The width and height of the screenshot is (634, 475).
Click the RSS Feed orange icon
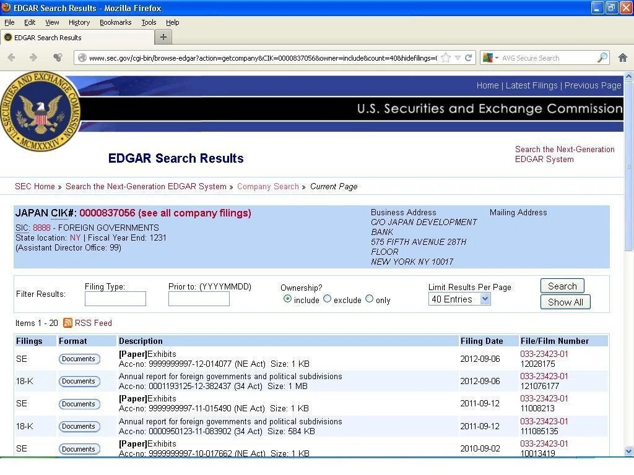68,323
